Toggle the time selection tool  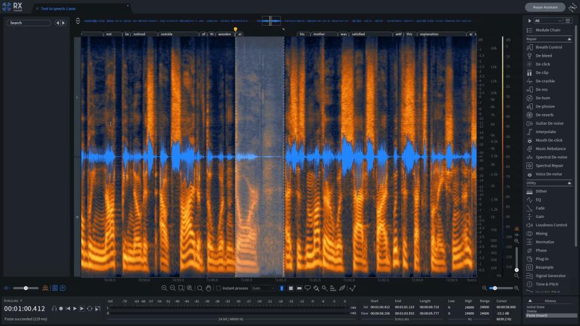click(282, 288)
